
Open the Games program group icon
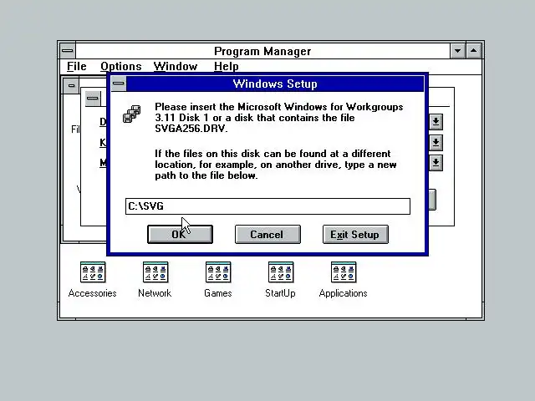click(218, 272)
